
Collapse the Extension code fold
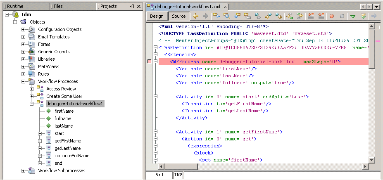pos(155,54)
